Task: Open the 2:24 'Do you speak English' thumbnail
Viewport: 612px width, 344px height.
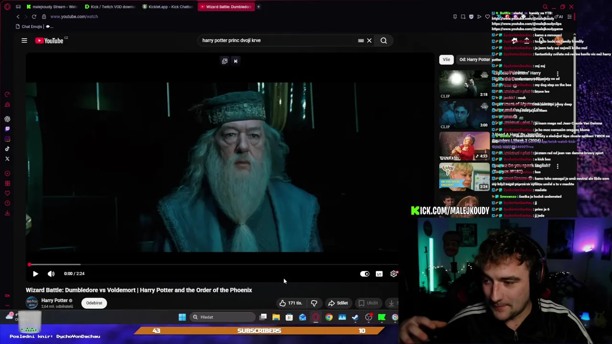Action: tap(464, 177)
